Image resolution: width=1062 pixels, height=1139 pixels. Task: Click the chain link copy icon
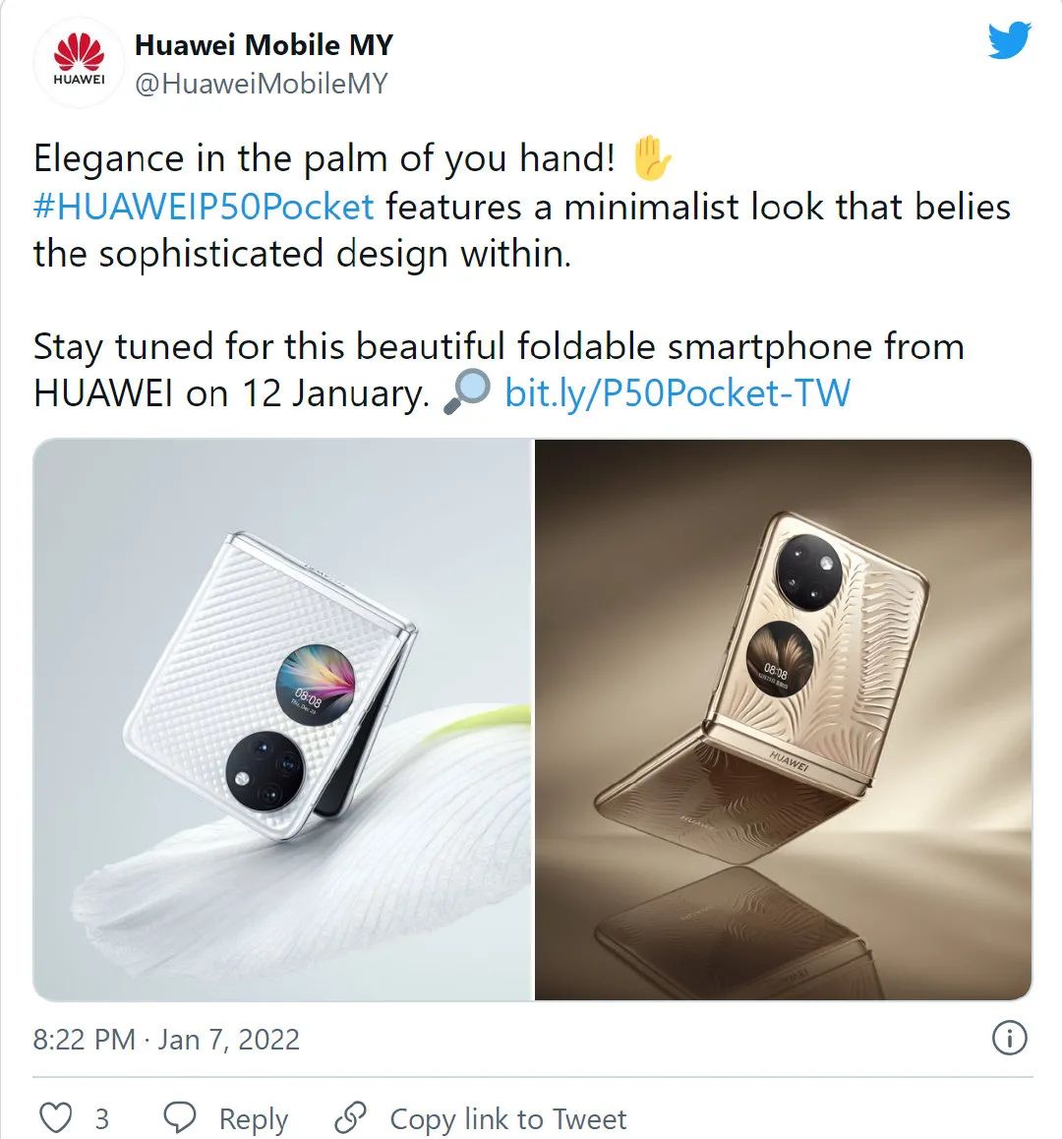[350, 1117]
